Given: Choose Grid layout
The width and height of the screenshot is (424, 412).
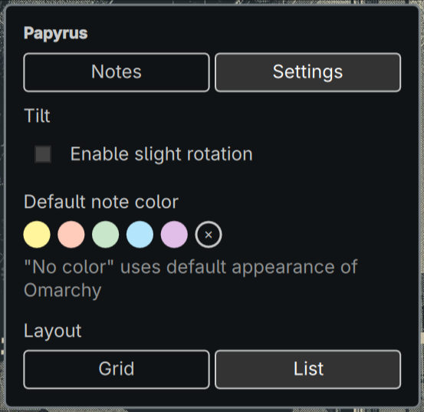Looking at the screenshot, I should (x=117, y=370).
